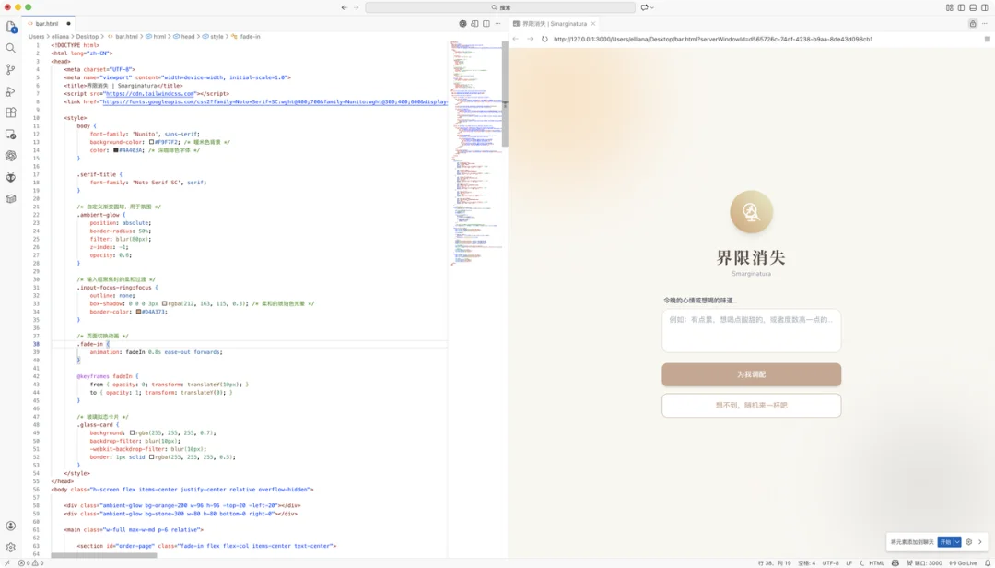Image resolution: width=995 pixels, height=568 pixels.
Task: Open the chevron next to the 开始 button
Action: [957, 542]
